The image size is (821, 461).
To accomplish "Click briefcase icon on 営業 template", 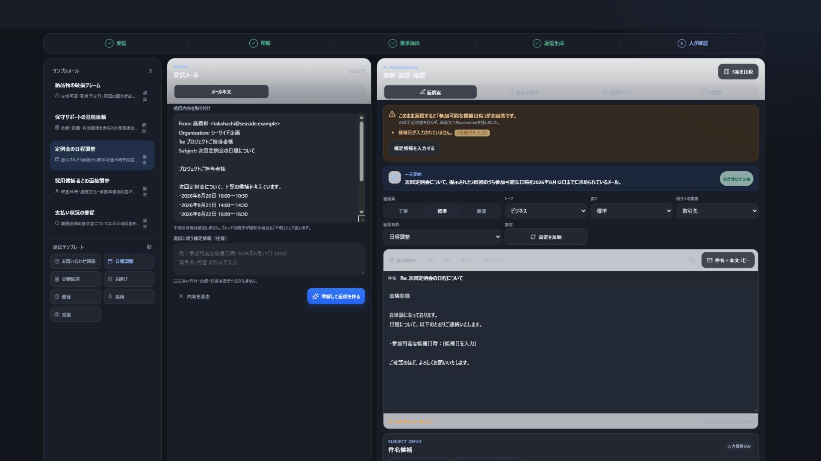I will [57, 315].
